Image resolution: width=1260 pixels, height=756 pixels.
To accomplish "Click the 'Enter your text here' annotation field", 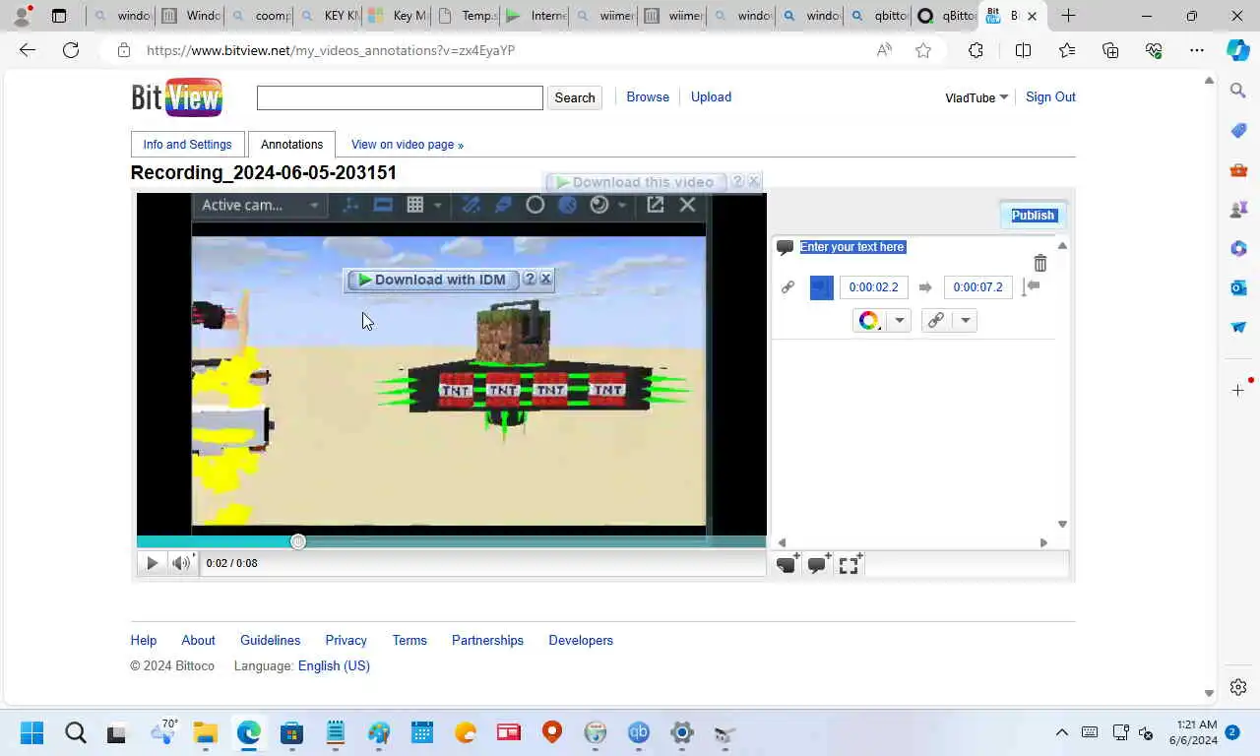I will [851, 247].
